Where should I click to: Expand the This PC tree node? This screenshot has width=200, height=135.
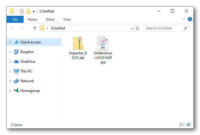click(10, 71)
